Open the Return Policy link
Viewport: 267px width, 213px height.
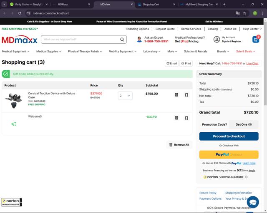[x=208, y=193]
